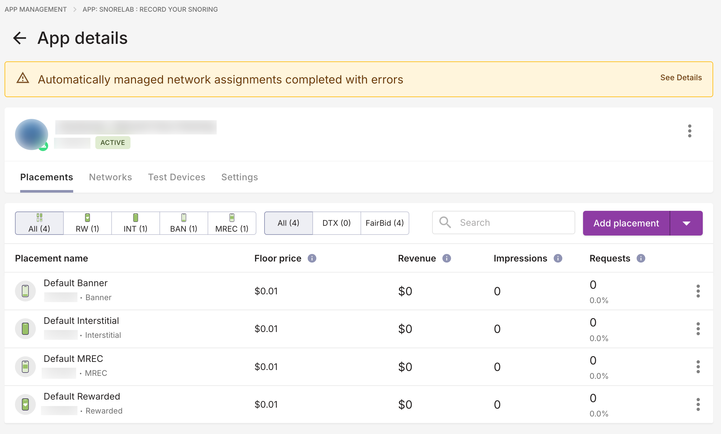Screen dimensions: 721x434
Task: Filter placements by RW (1) rewarded
Action: pyautogui.click(x=88, y=223)
